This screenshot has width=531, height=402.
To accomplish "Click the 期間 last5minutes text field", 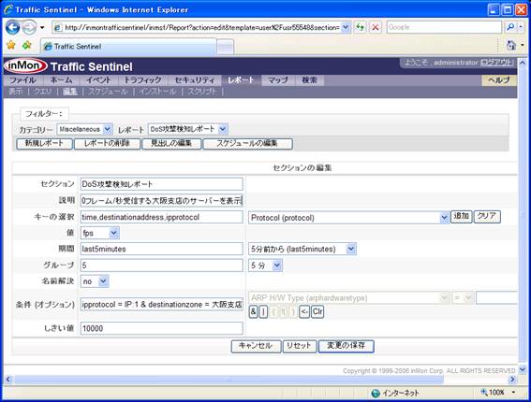I will pos(161,249).
